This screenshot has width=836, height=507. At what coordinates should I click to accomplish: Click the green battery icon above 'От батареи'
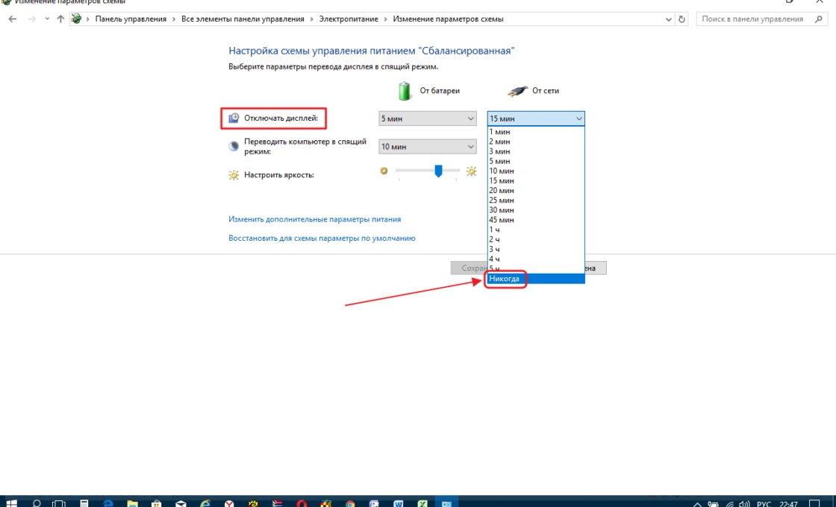point(405,90)
